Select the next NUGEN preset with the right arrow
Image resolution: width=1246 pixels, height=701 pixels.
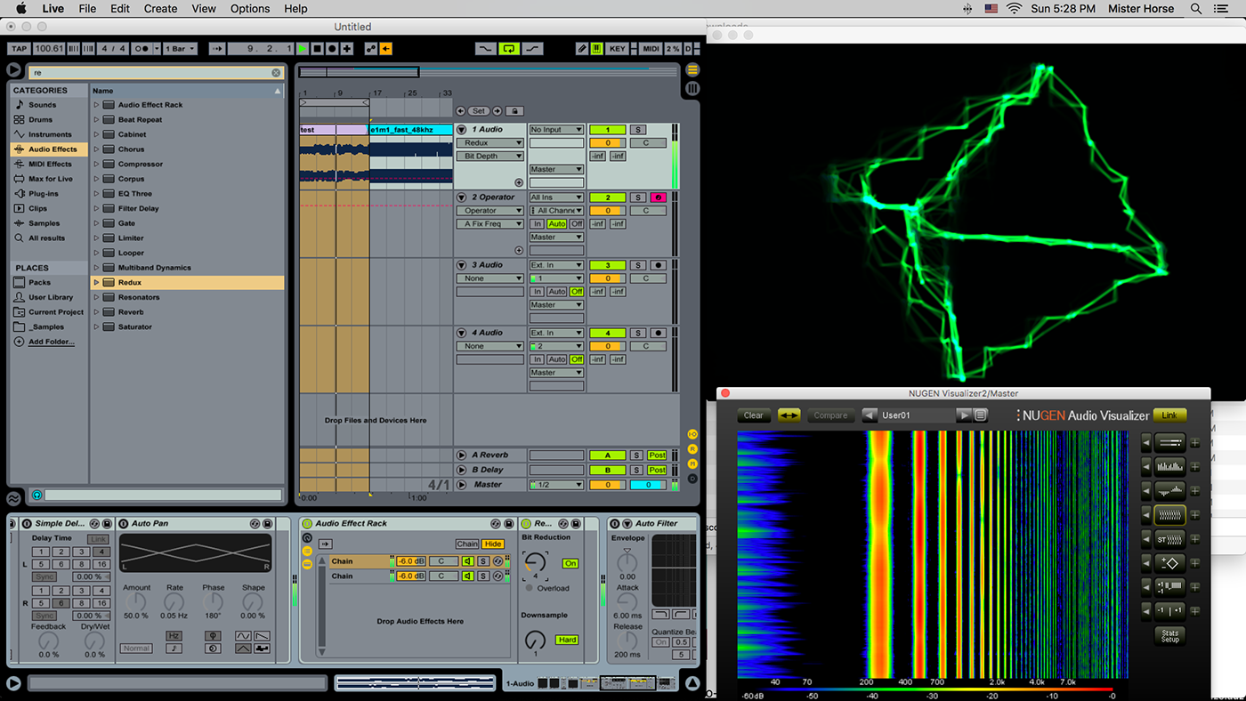pos(964,415)
